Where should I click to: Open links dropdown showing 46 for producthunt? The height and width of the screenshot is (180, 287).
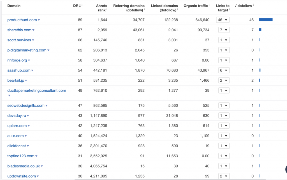[x=223, y=20]
